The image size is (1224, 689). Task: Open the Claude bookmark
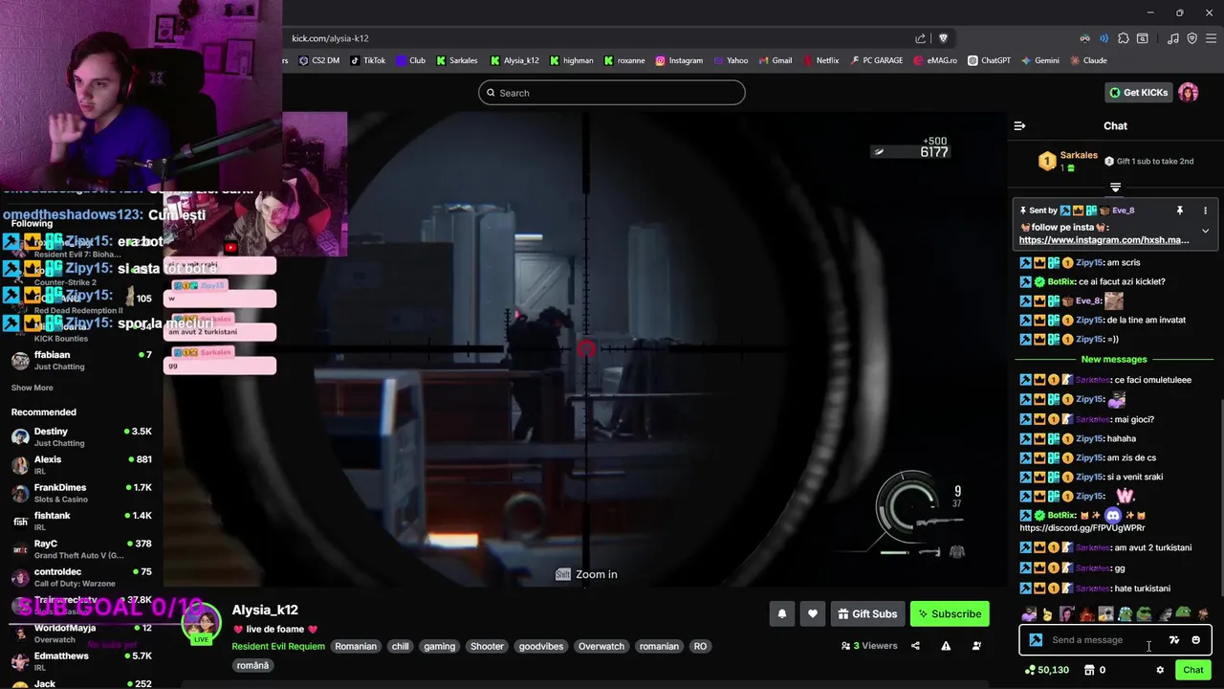[1088, 60]
